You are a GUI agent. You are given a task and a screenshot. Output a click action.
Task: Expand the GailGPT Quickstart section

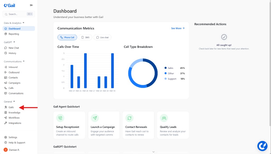click(153, 152)
